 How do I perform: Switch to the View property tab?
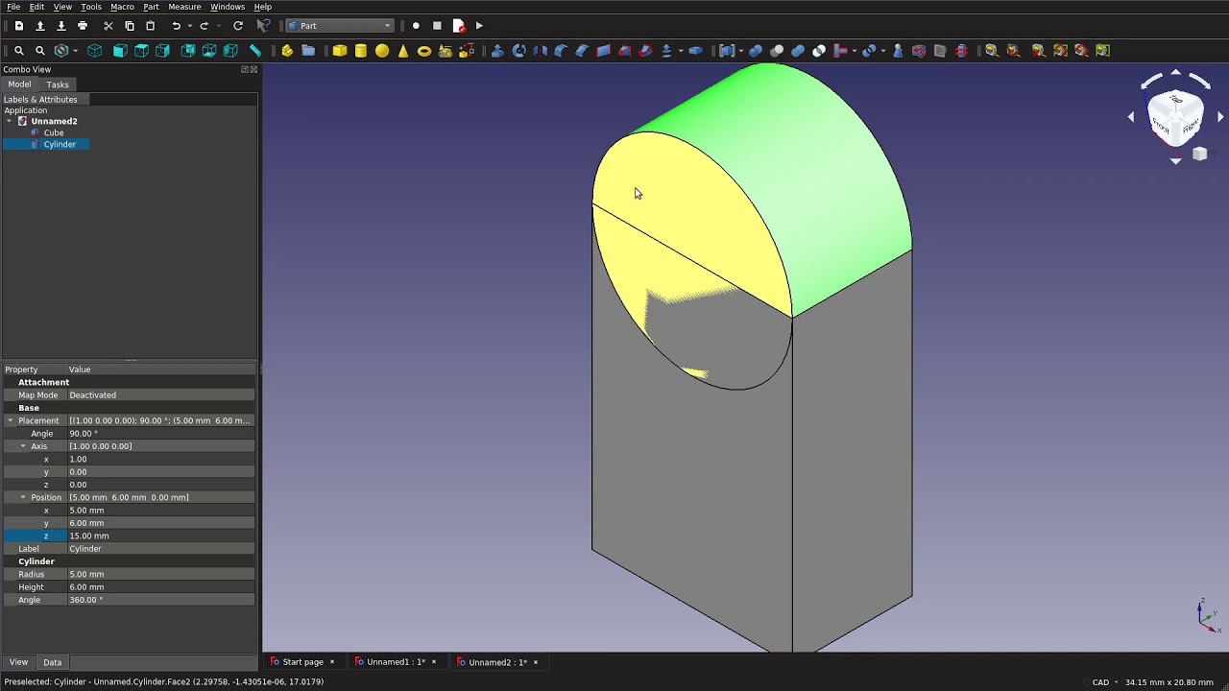tap(18, 662)
